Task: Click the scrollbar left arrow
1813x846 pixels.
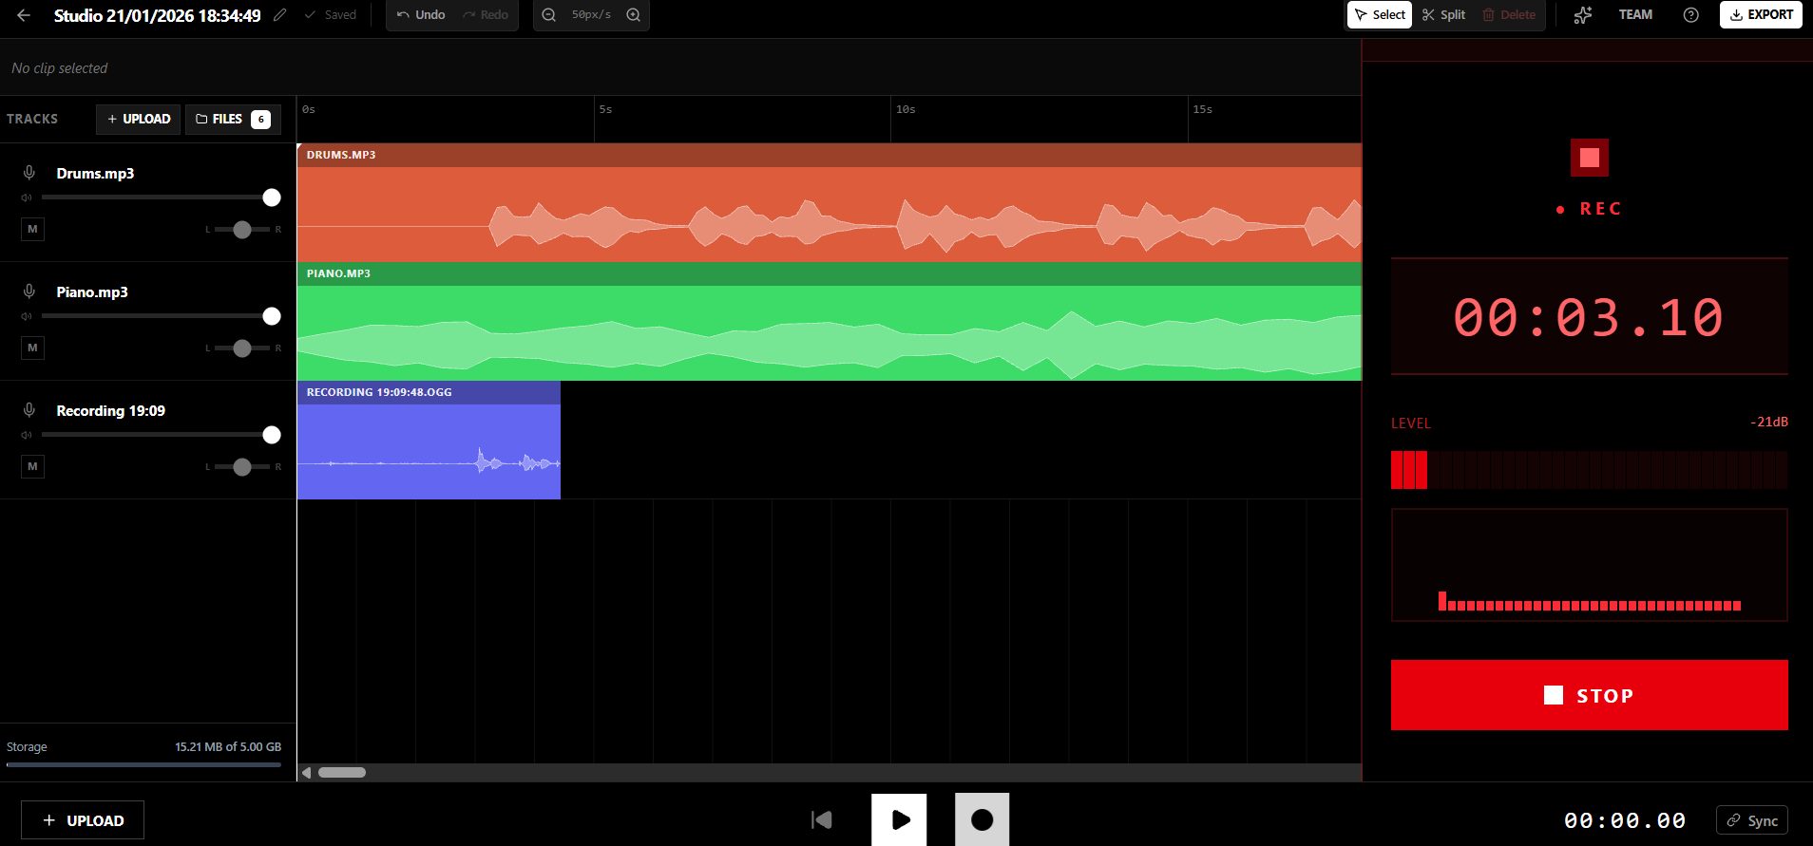Action: (306, 773)
